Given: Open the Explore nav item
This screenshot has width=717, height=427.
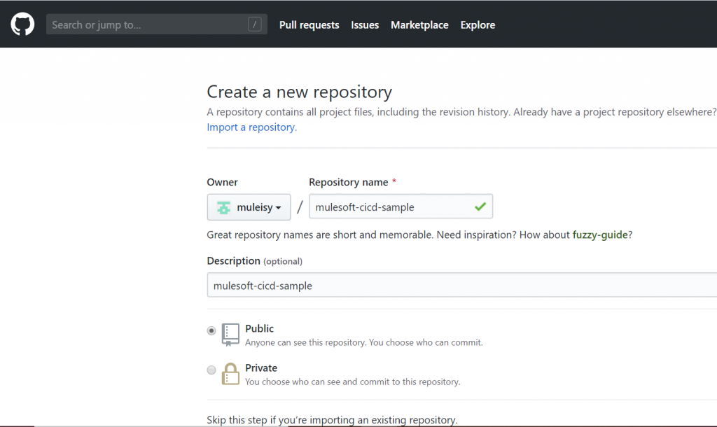Looking at the screenshot, I should (478, 24).
